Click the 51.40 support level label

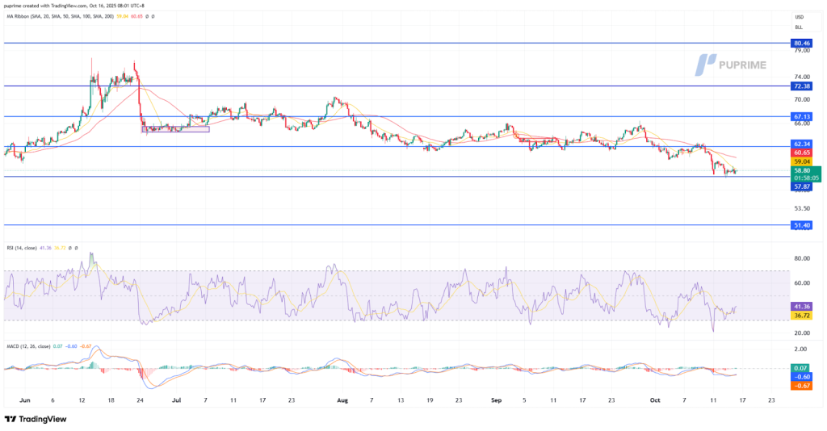tap(804, 225)
